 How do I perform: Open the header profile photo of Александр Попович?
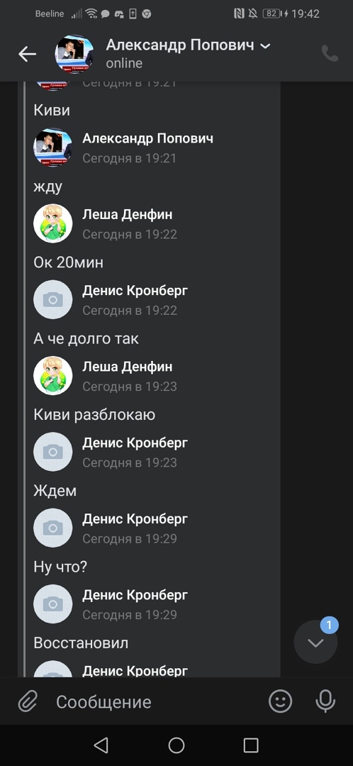tap(74, 54)
